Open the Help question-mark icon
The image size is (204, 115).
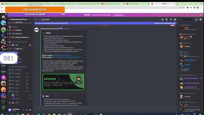click(200, 19)
